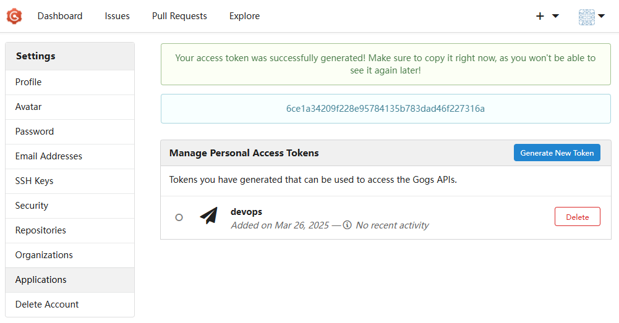619x323 pixels.
Task: Open Pull Requests in the navbar
Action: click(179, 16)
